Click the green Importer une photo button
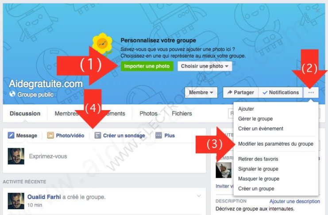Viewport: 328px width, 215px height. click(x=147, y=66)
